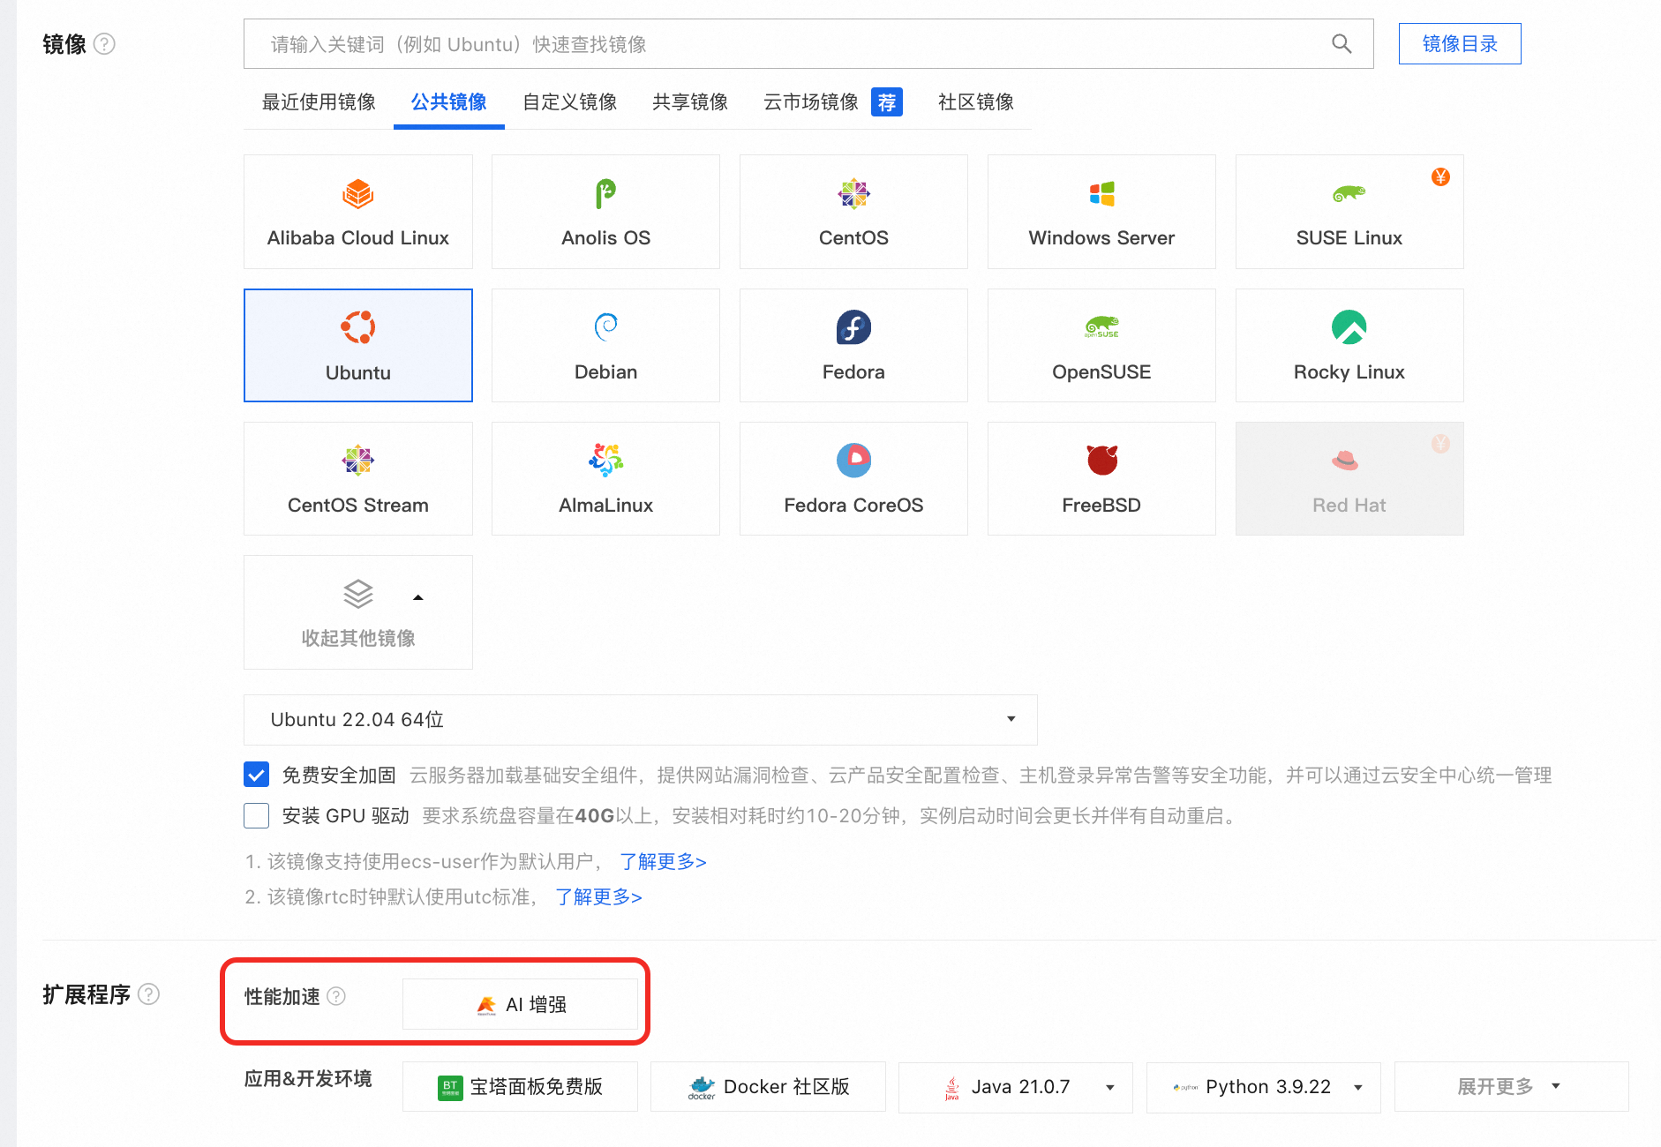Enable the 安装 GPU 驱动 checkbox
The height and width of the screenshot is (1147, 1661).
pos(256,815)
